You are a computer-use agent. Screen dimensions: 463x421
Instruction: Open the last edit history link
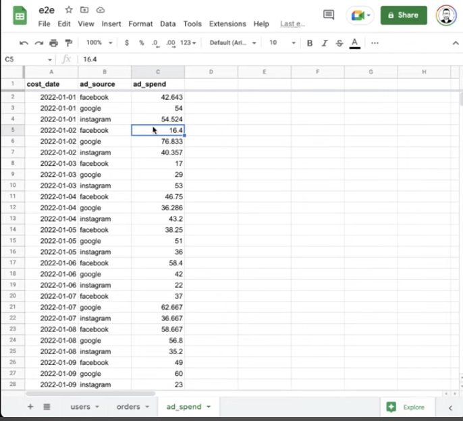[292, 24]
